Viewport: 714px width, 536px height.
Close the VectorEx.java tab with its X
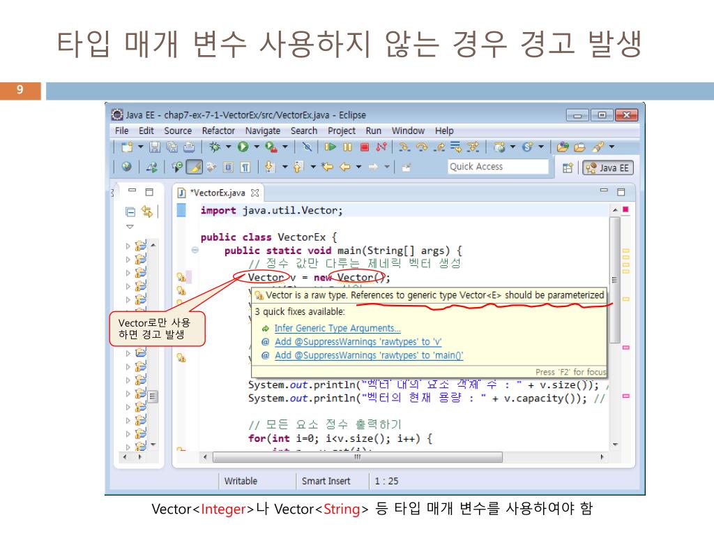(255, 193)
